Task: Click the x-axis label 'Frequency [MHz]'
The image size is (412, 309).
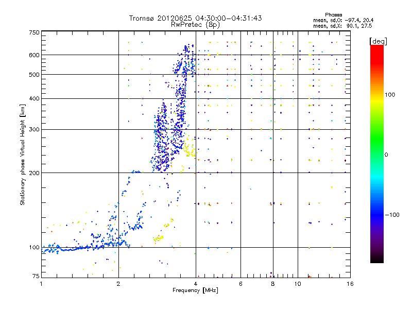Action: (x=195, y=290)
